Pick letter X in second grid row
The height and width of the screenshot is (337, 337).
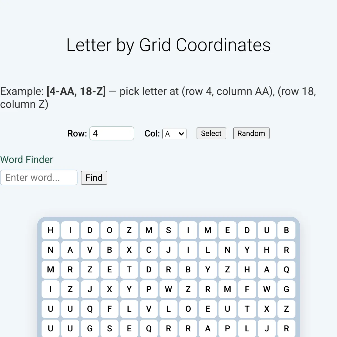point(129,250)
